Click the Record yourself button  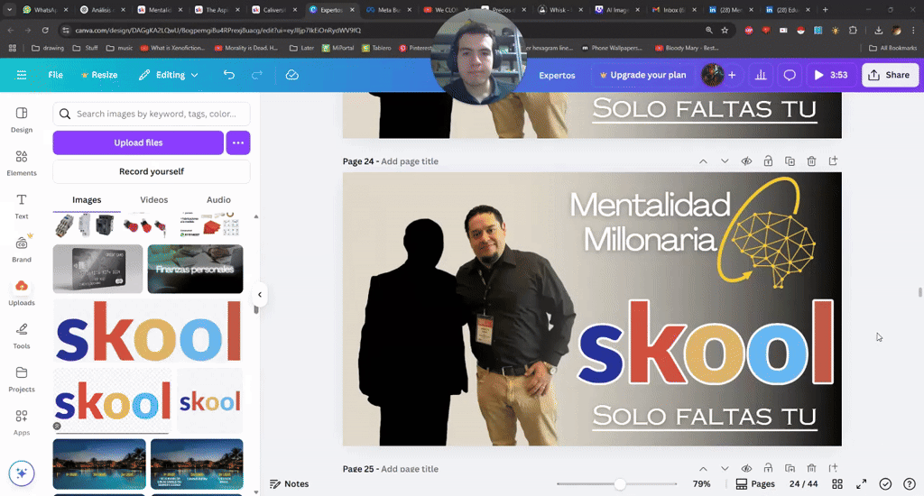tap(152, 171)
